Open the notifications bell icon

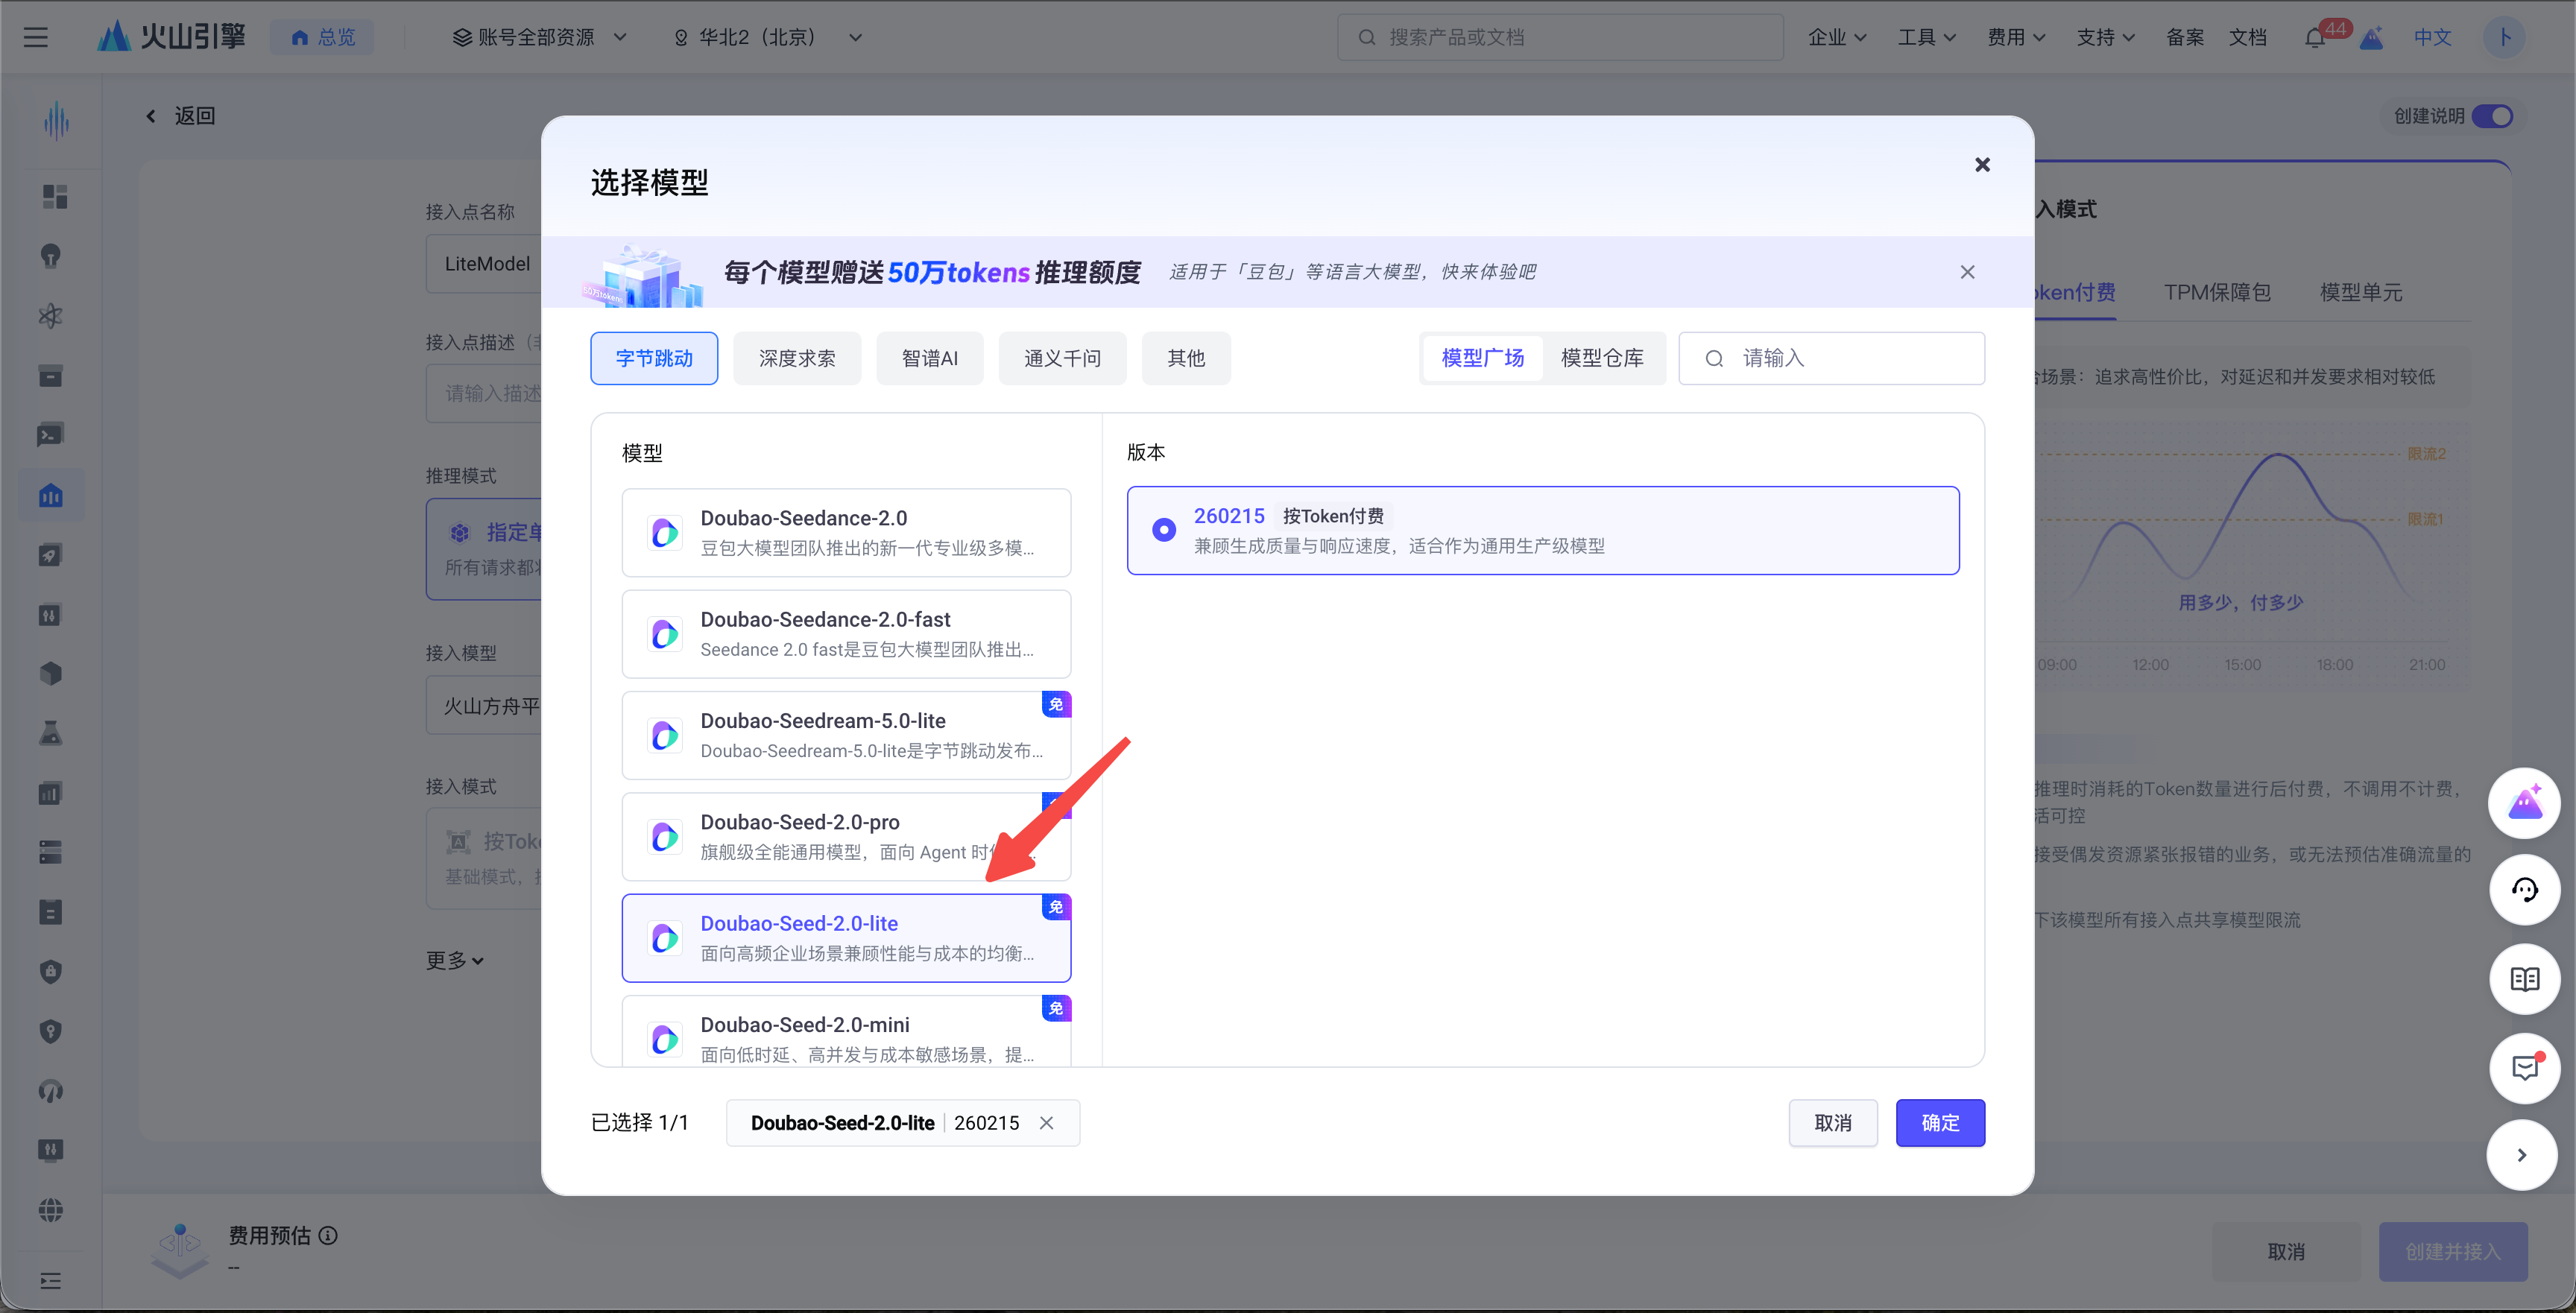[x=2314, y=38]
